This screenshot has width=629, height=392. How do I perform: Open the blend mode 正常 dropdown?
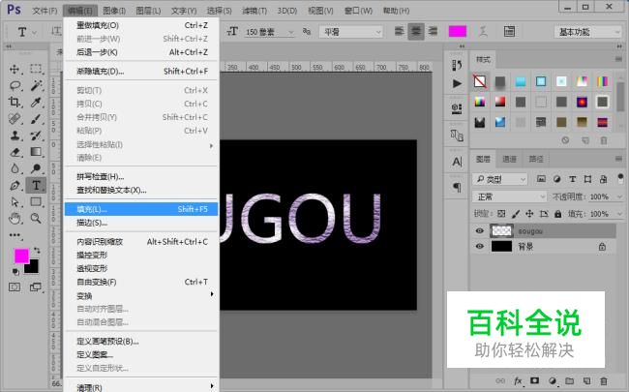(509, 196)
